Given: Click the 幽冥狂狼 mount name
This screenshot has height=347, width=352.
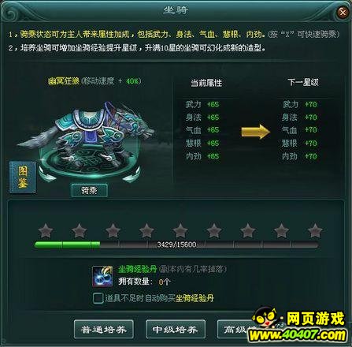Looking at the screenshot, I should [x=64, y=80].
